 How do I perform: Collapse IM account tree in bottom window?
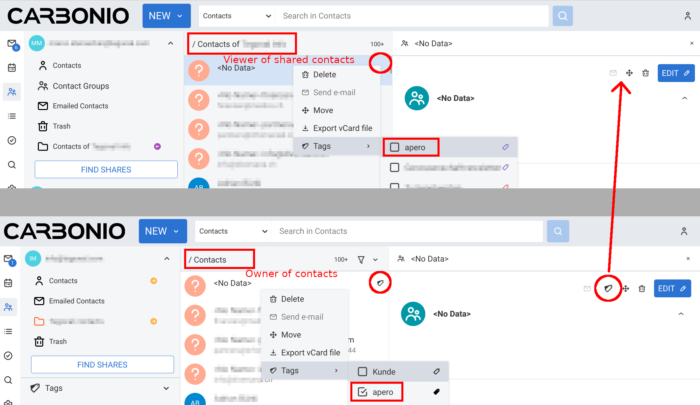[x=167, y=259]
